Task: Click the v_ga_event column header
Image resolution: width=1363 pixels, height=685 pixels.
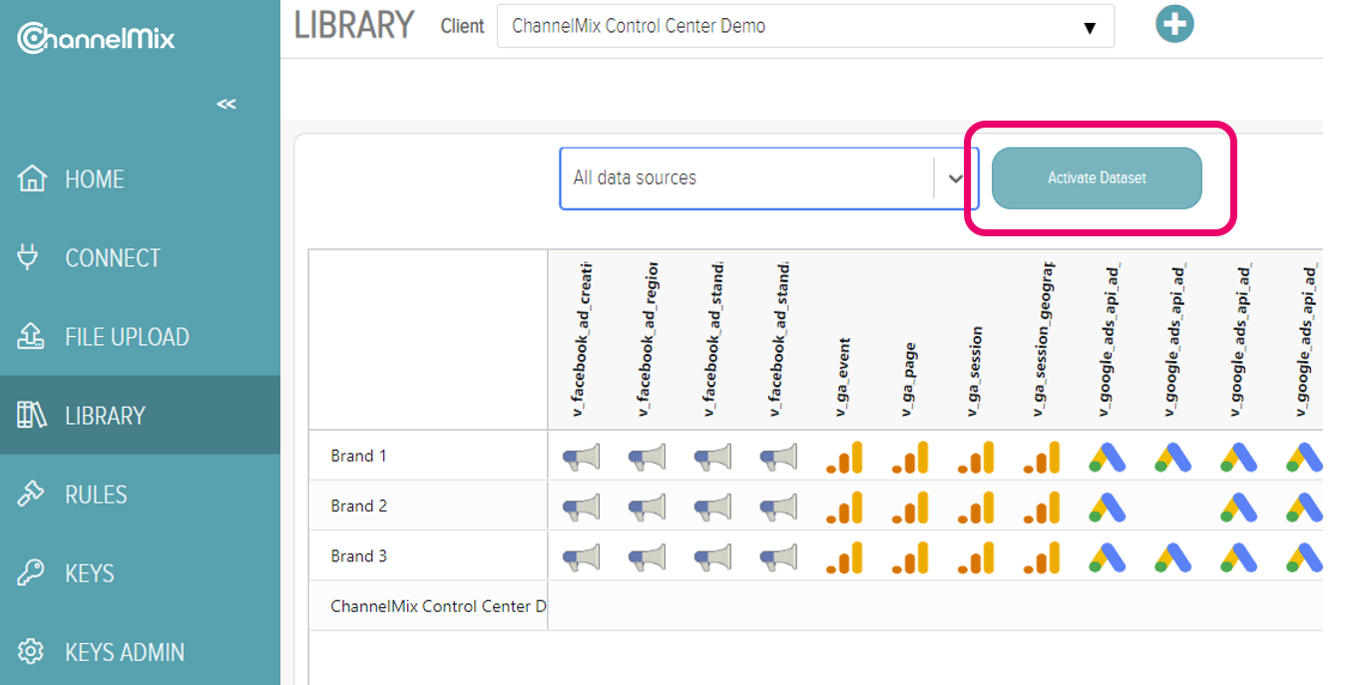Action: pyautogui.click(x=844, y=378)
